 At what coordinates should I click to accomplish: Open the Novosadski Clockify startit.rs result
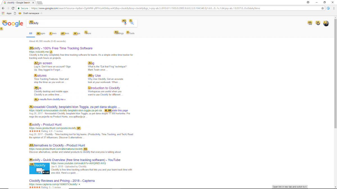click(75, 107)
